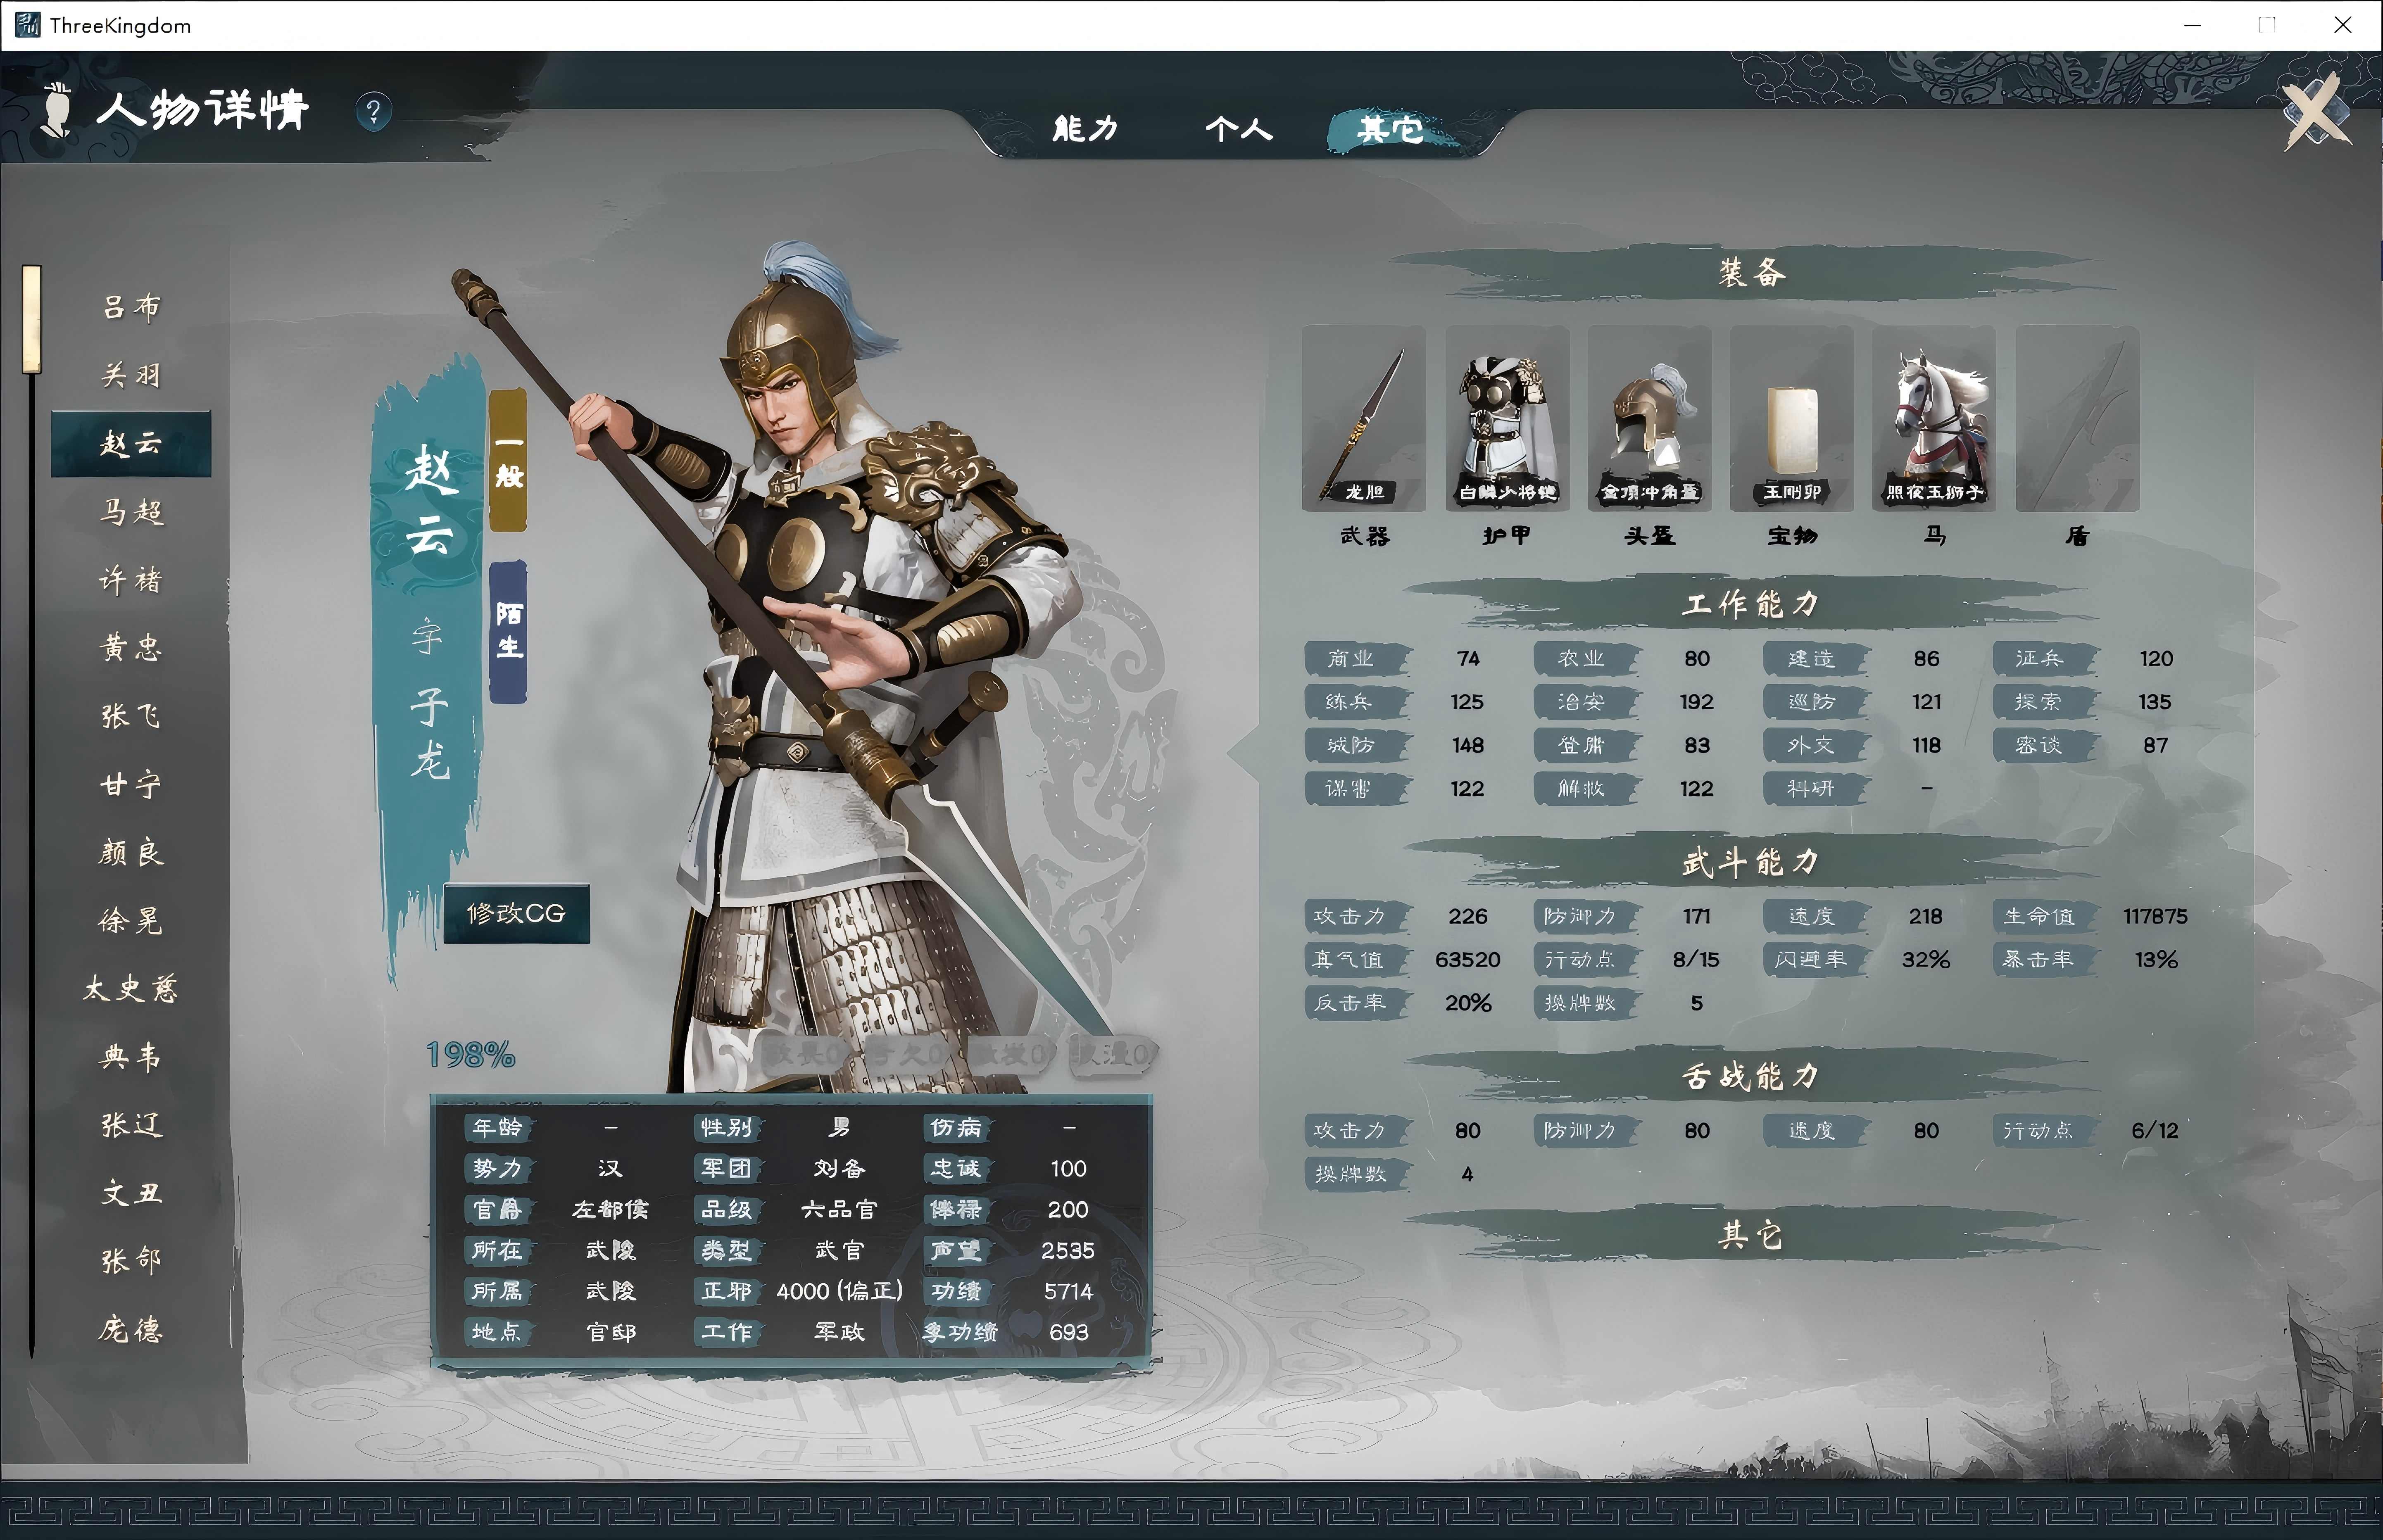Click the 其它 section header
Image resolution: width=2383 pixels, height=1540 pixels.
1750,1236
